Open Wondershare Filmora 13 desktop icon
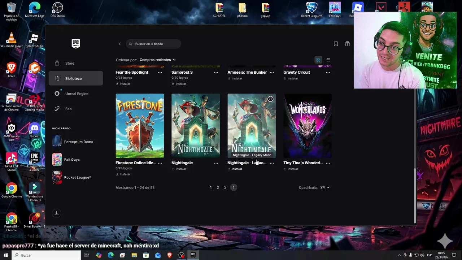 35,192
